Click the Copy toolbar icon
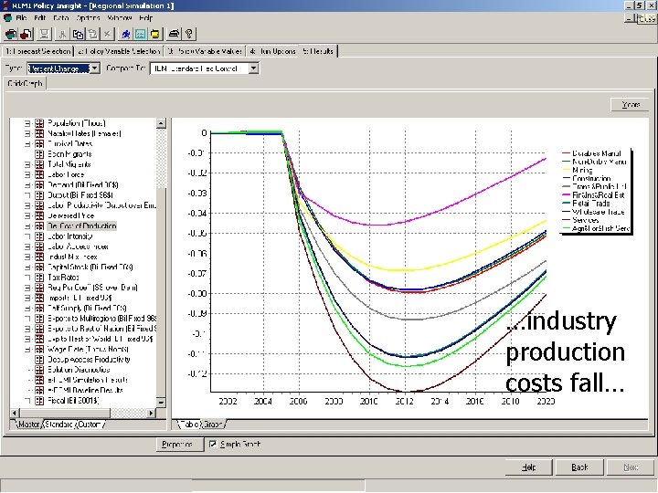Screen dimensions: 658x493 pyautogui.click(x=78, y=34)
